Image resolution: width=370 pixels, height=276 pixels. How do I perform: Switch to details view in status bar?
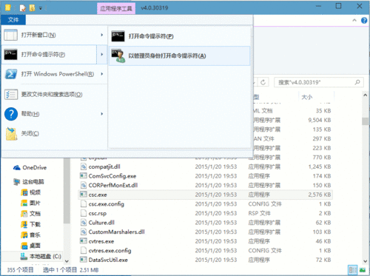click(x=353, y=270)
